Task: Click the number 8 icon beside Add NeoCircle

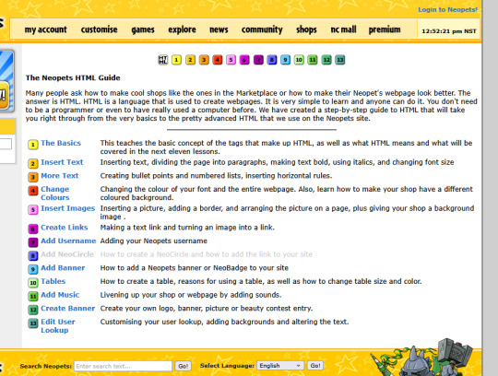Action: (33, 256)
